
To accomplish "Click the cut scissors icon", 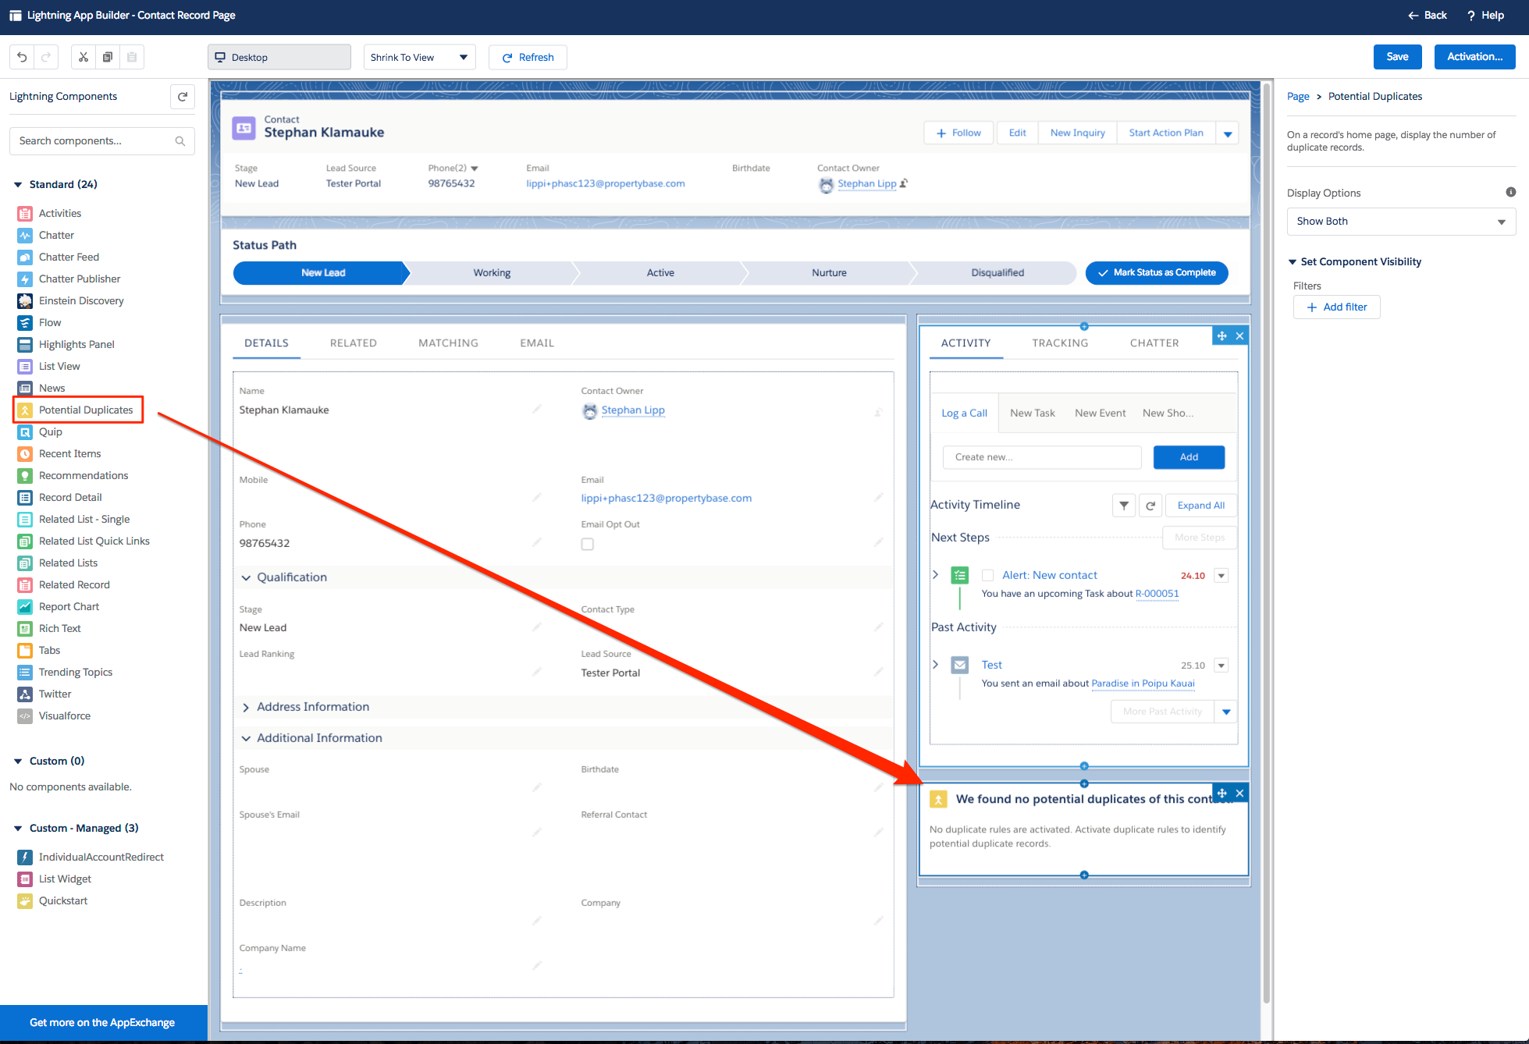I will tap(84, 57).
